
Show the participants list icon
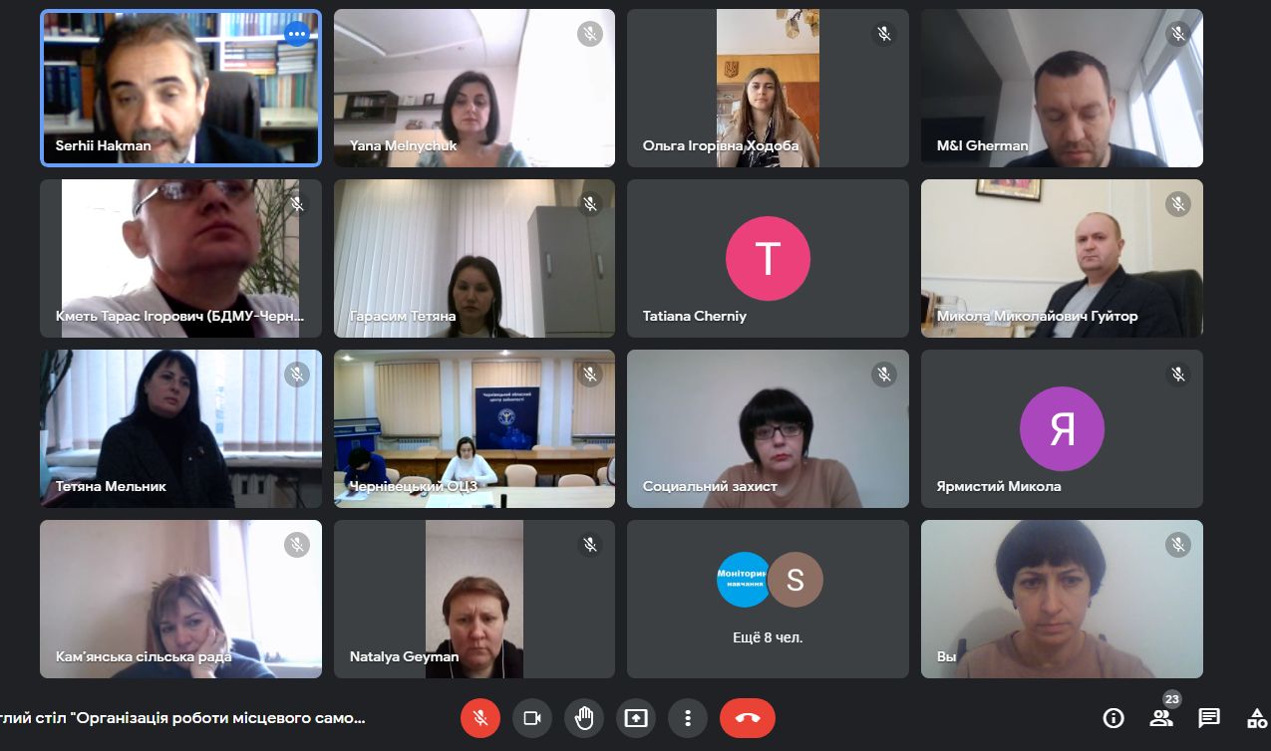[x=1161, y=718]
